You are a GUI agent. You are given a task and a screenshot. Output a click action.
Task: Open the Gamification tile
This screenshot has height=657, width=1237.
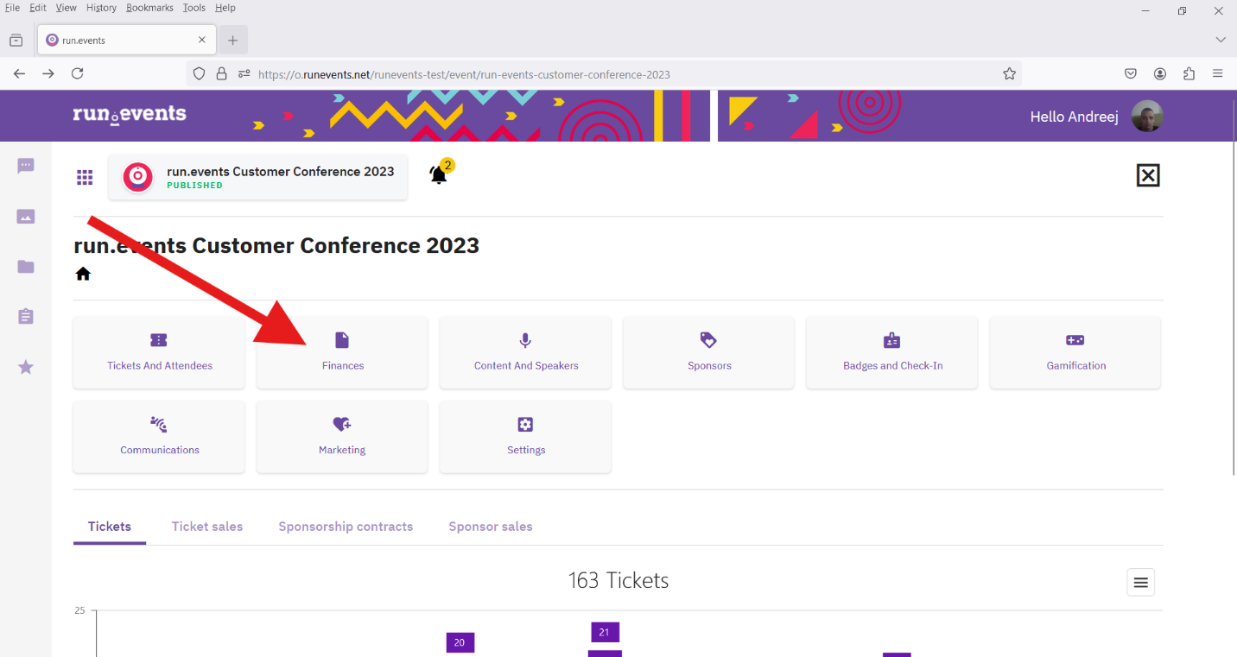coord(1075,352)
